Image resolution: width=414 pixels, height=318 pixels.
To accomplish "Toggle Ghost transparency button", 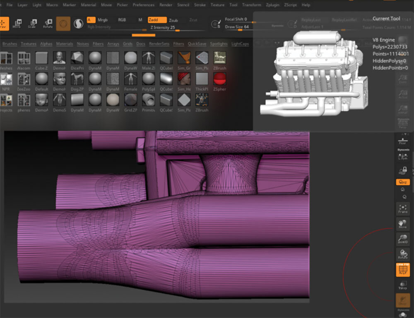I will tap(403, 301).
